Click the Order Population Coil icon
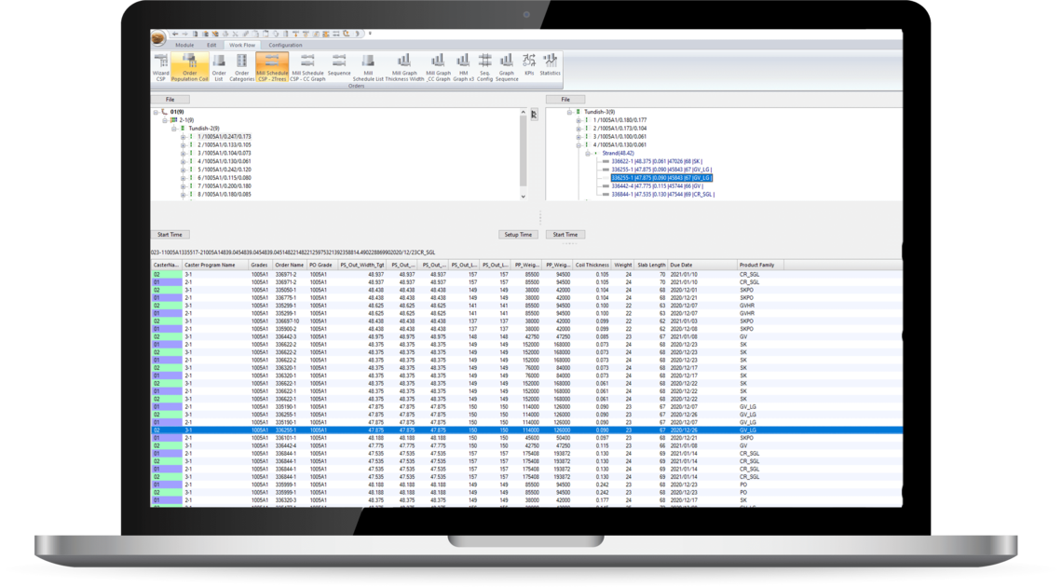 point(189,65)
